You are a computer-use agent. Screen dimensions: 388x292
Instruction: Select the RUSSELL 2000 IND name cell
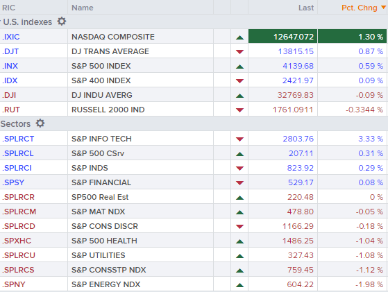click(140, 110)
